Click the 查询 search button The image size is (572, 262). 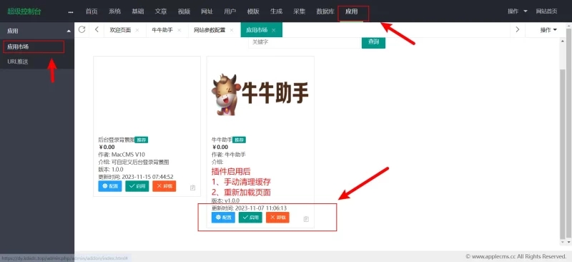[373, 42]
